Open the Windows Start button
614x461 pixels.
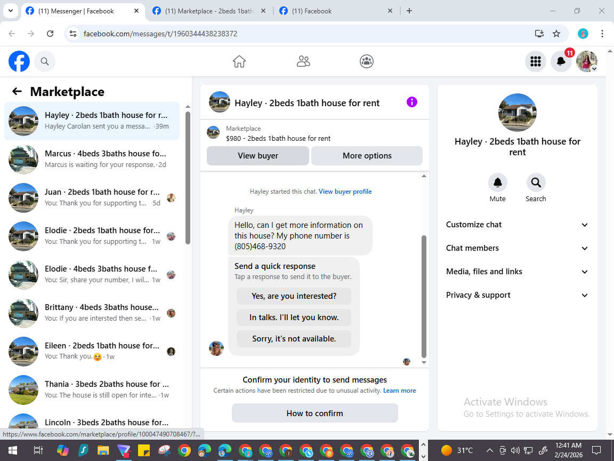click(13, 450)
